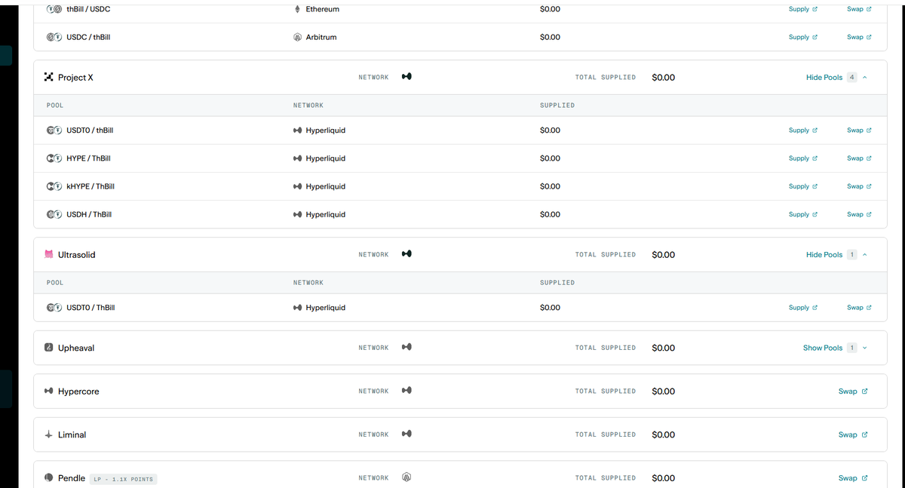Click the Pendle logo icon
The height and width of the screenshot is (488, 905).
click(49, 478)
